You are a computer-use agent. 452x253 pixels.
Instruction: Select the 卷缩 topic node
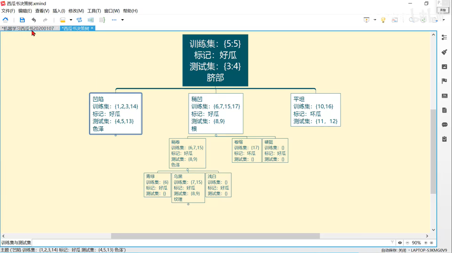[x=247, y=150]
